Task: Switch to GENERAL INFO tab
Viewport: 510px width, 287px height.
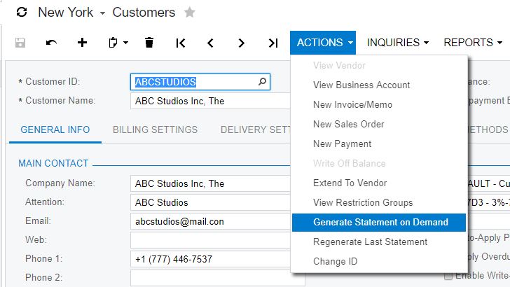Action: click(55, 129)
